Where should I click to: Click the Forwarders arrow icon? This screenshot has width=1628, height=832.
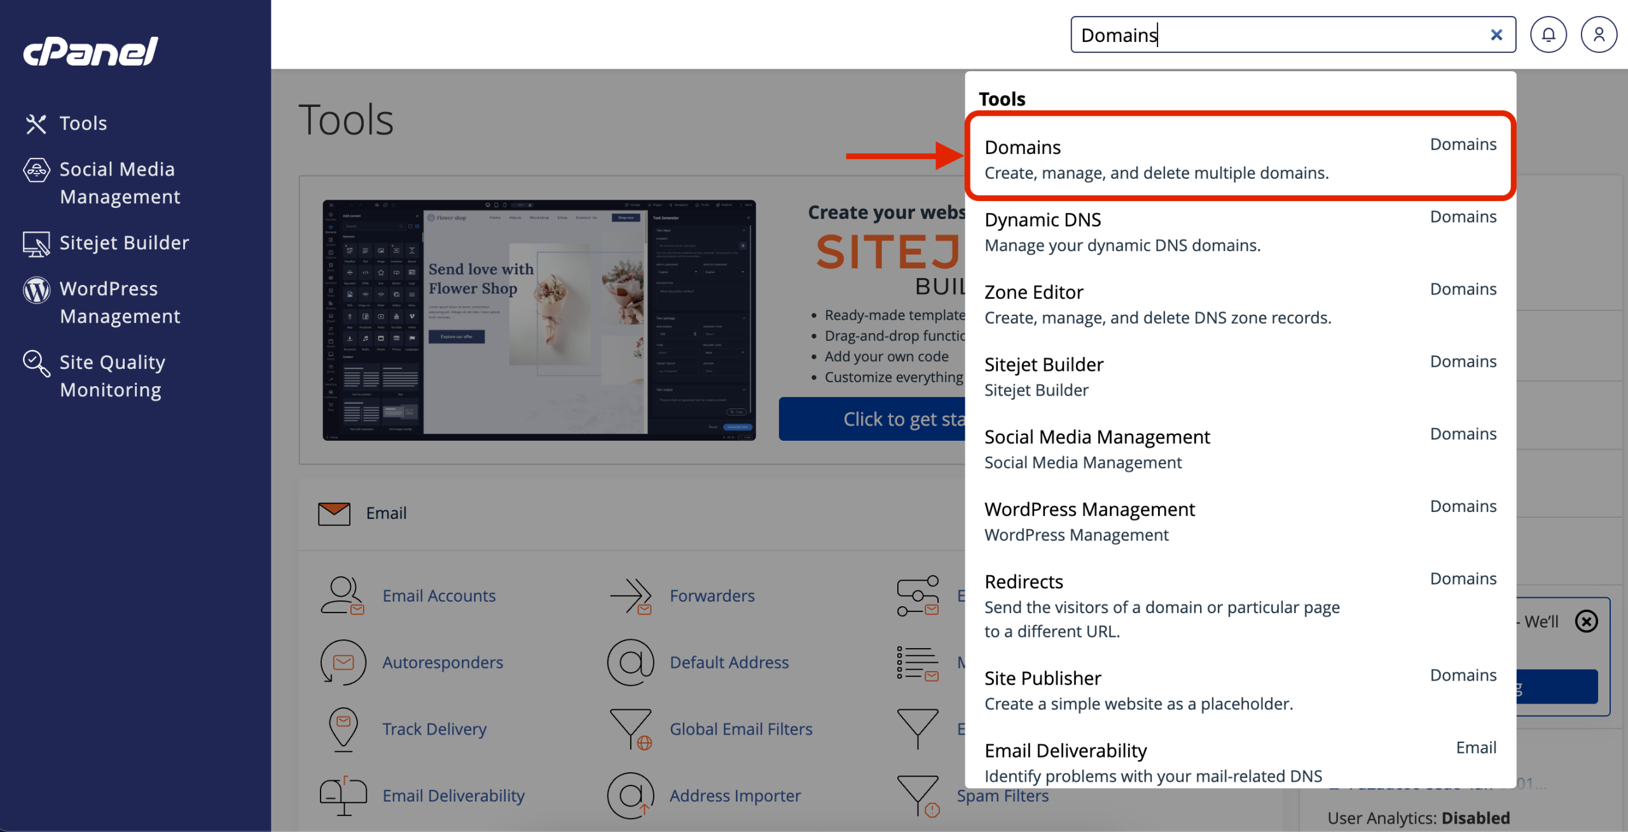[630, 595]
